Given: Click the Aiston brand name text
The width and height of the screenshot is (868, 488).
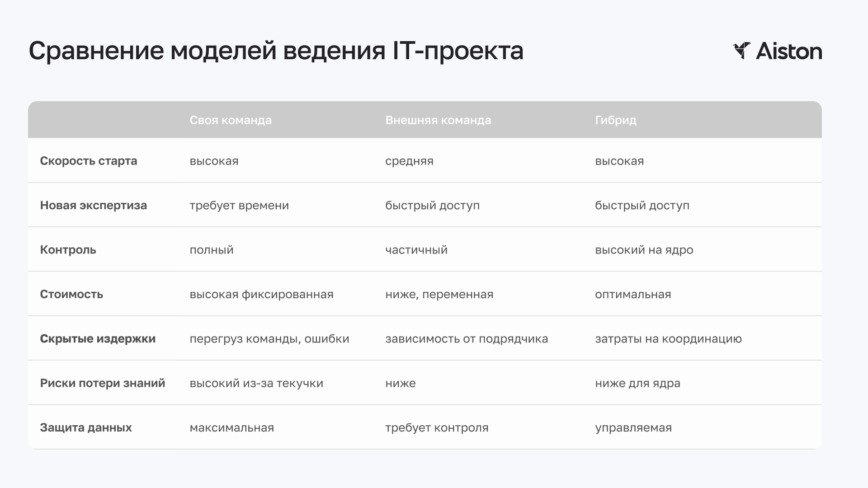Looking at the screenshot, I should (x=789, y=51).
